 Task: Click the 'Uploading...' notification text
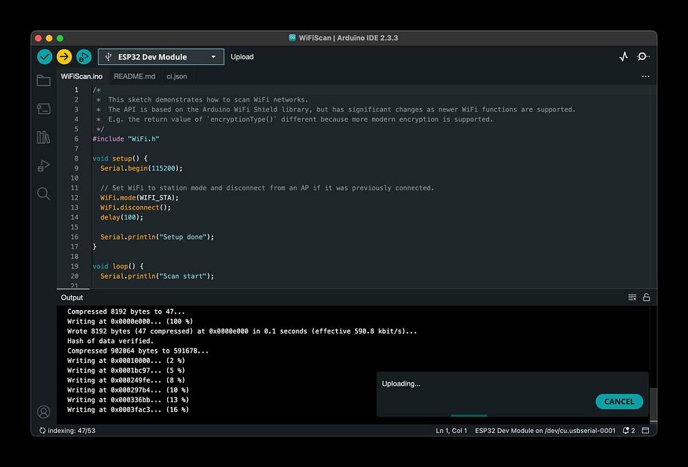pyautogui.click(x=401, y=384)
